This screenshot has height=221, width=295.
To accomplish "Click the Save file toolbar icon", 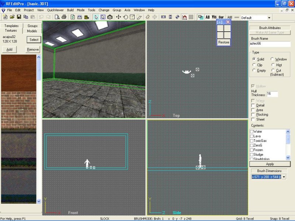I will pos(19,17).
